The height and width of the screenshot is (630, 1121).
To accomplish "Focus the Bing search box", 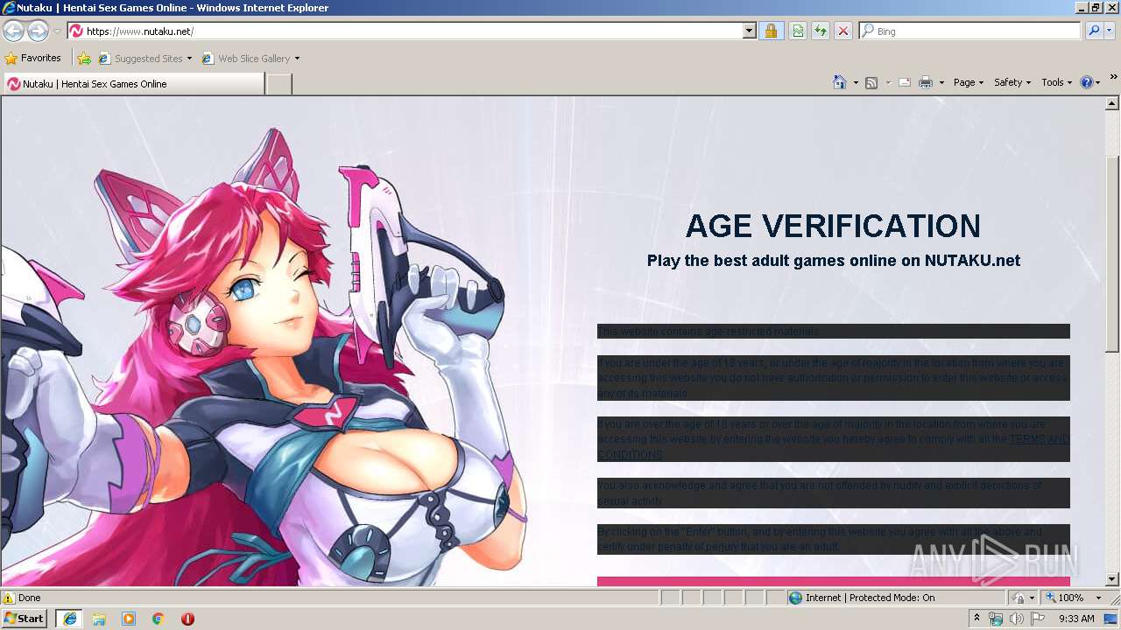I will click(x=970, y=31).
